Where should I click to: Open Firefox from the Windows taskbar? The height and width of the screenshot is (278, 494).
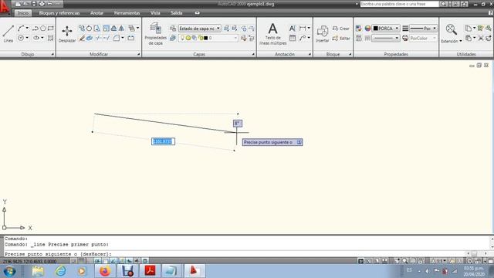pyautogui.click(x=105, y=271)
